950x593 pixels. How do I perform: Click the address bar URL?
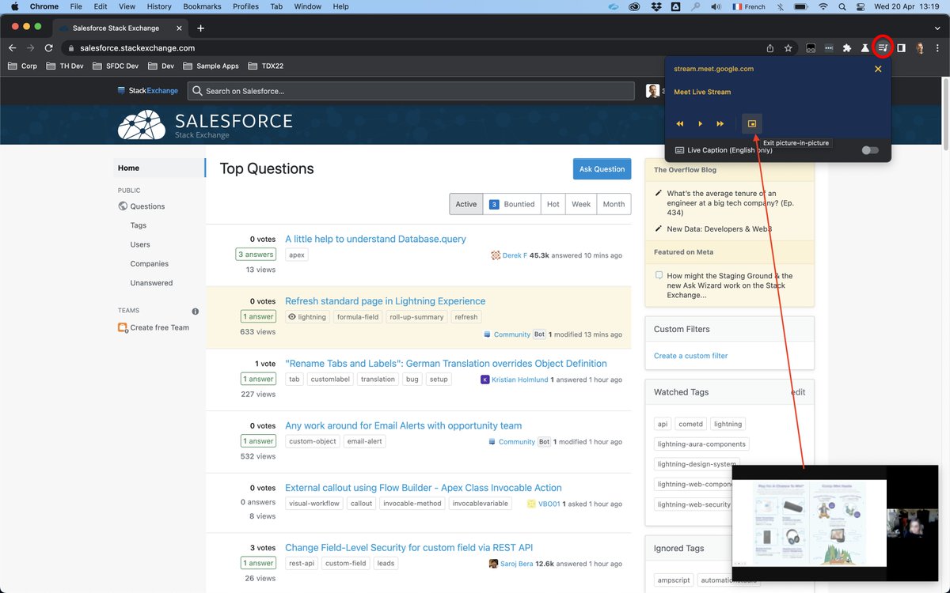137,48
